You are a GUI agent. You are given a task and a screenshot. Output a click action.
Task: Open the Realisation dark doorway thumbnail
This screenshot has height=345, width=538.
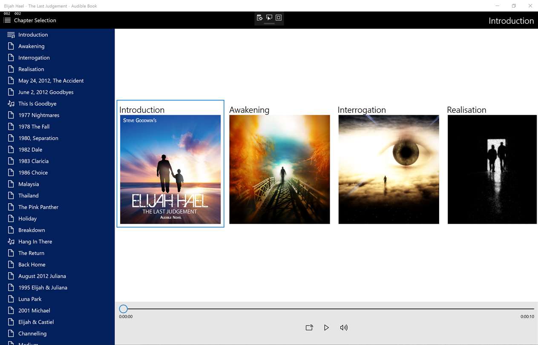(492, 169)
